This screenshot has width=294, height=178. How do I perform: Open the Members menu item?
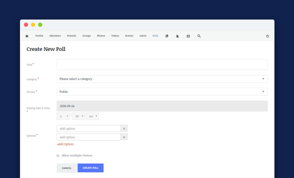[x=55, y=36]
